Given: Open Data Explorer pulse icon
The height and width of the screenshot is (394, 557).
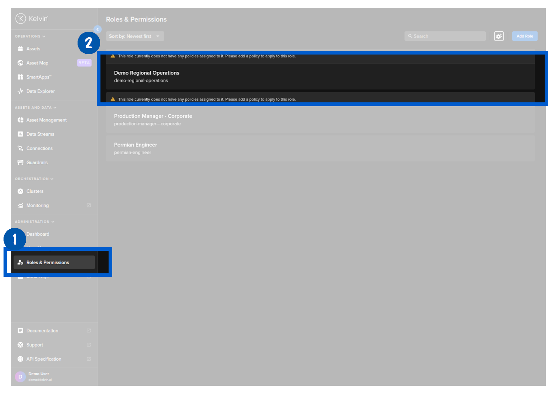Looking at the screenshot, I should pyautogui.click(x=20, y=91).
